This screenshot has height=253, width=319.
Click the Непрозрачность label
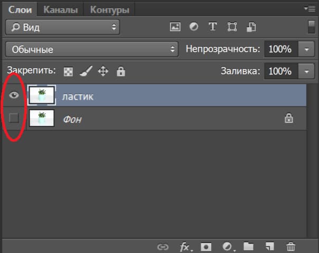223,49
